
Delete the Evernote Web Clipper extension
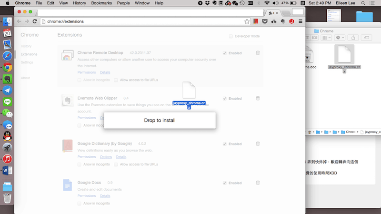(x=258, y=98)
